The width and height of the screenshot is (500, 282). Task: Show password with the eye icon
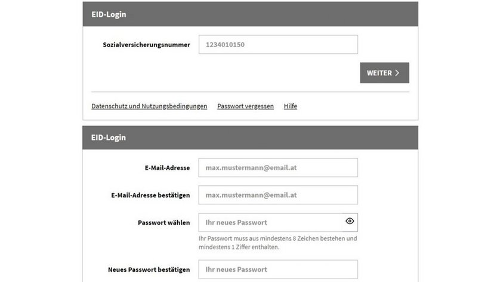pyautogui.click(x=350, y=221)
